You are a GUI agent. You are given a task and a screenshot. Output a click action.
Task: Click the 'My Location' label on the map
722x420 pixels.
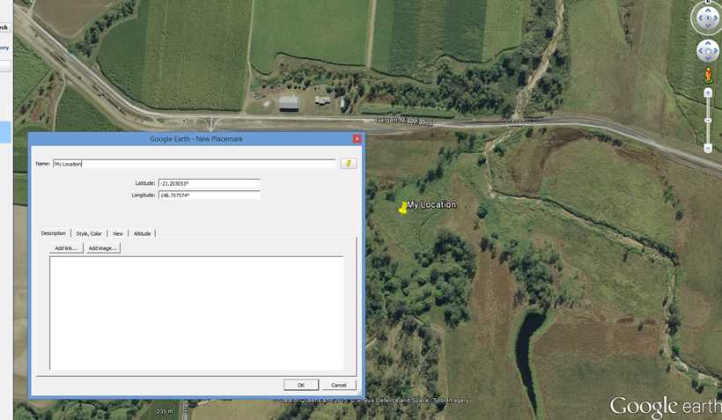(431, 204)
